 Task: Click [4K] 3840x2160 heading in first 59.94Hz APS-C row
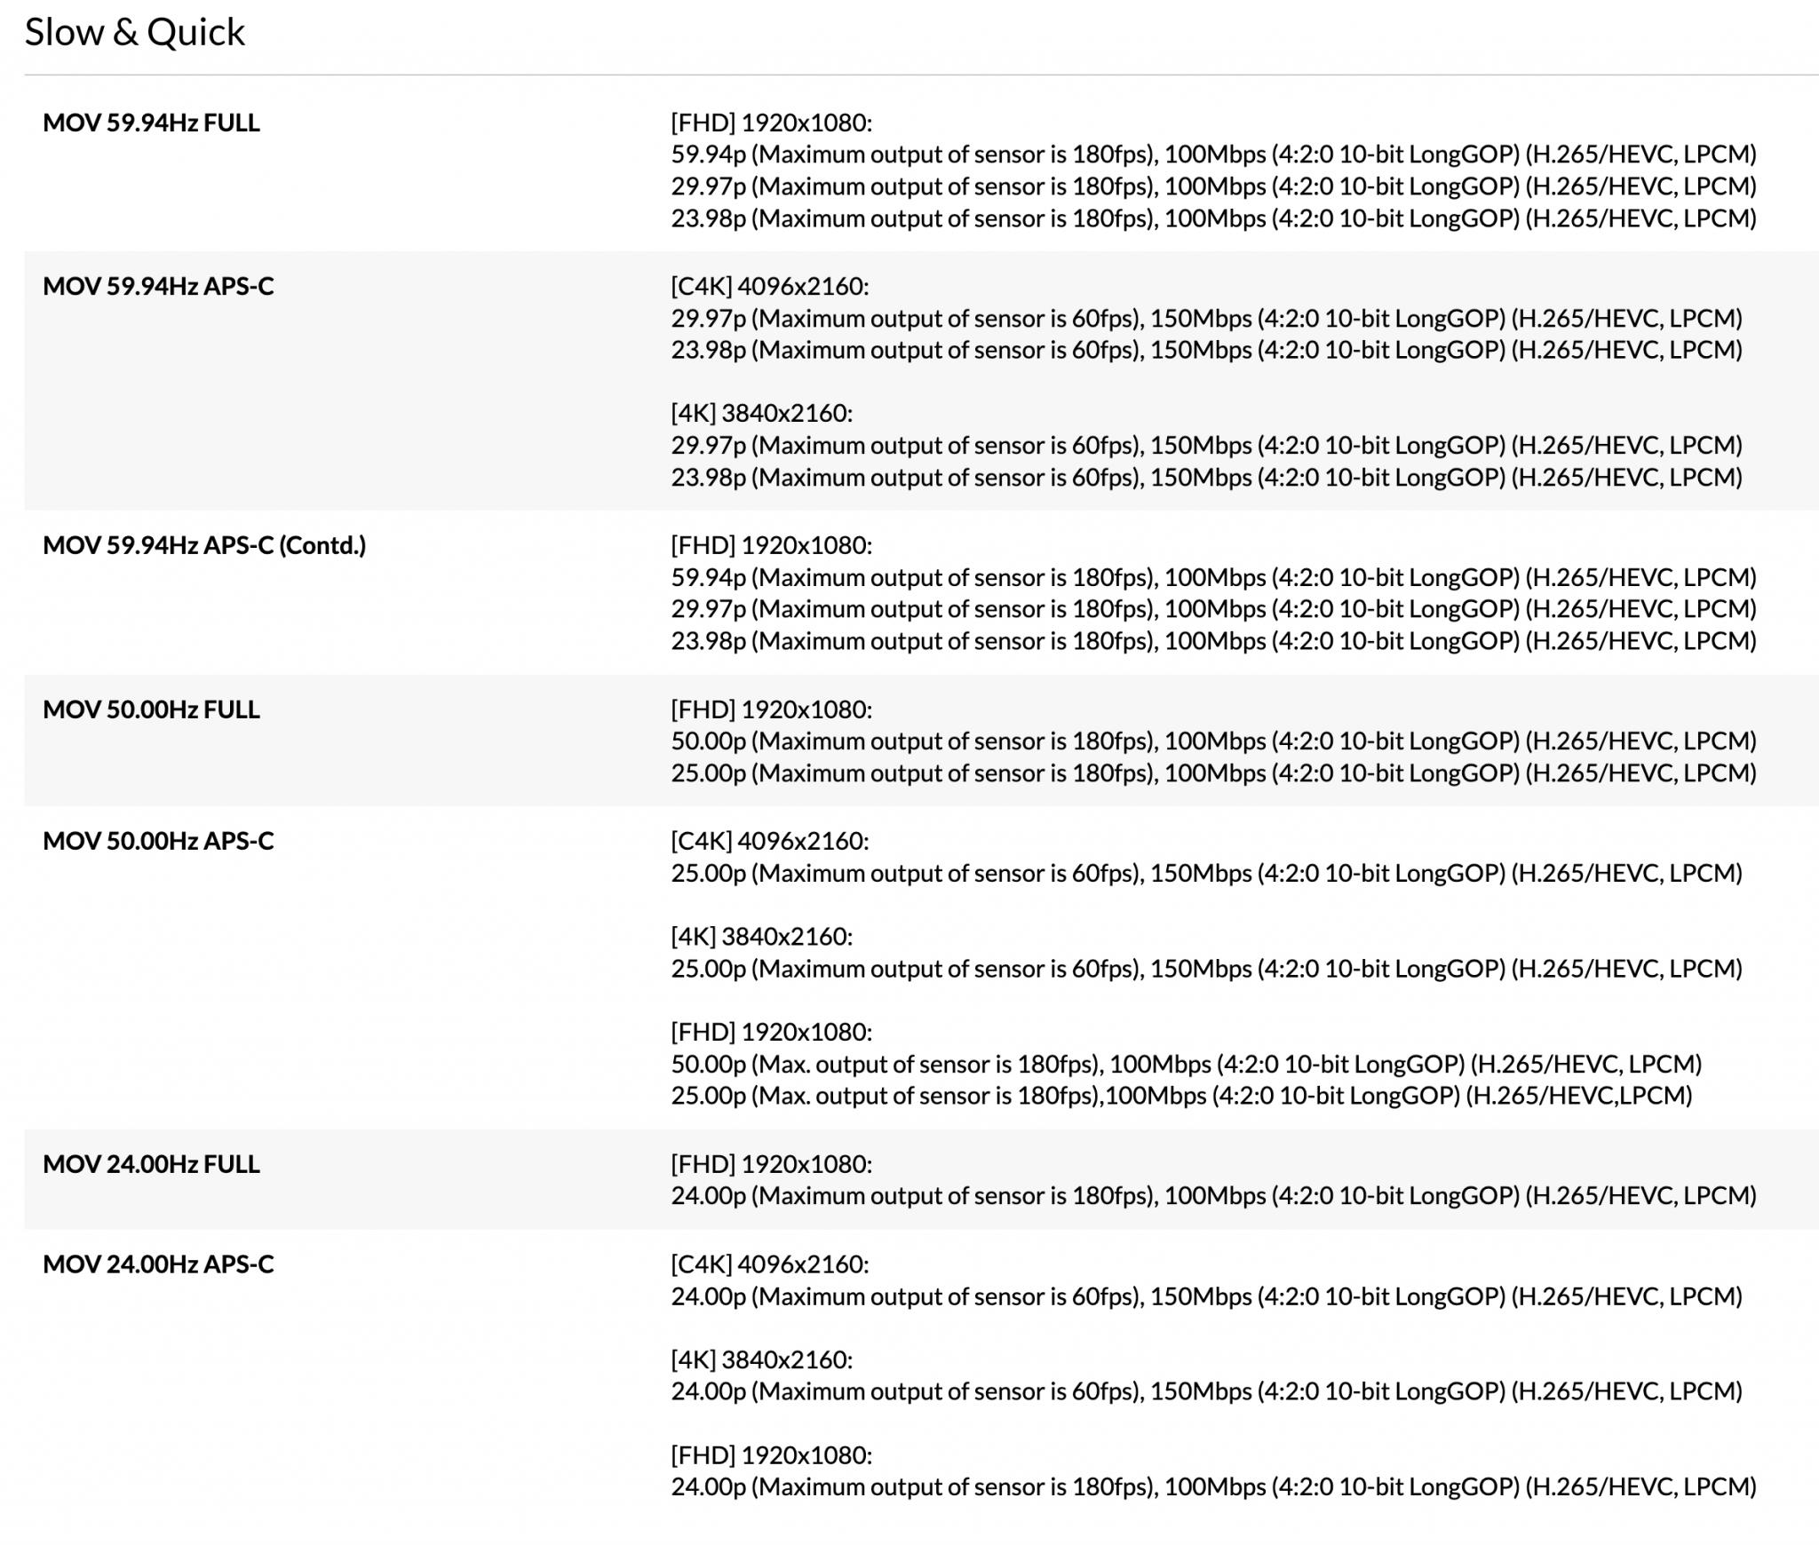[x=761, y=413]
